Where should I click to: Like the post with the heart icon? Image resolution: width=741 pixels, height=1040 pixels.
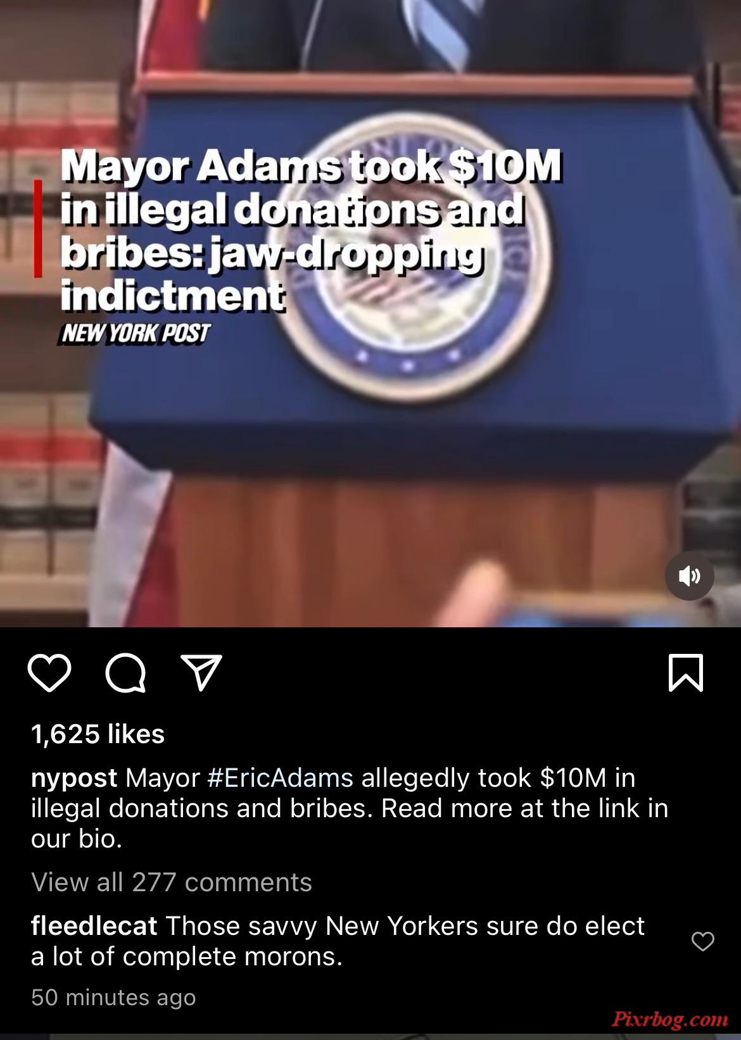pyautogui.click(x=49, y=672)
